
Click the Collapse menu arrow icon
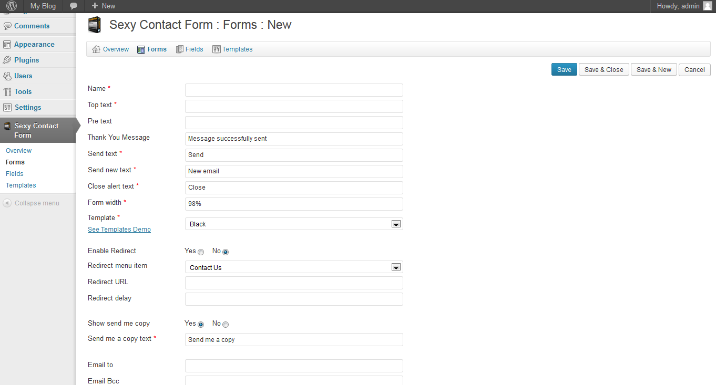(x=7, y=203)
